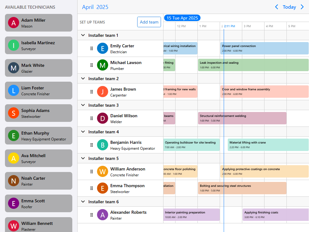Click the 15 Tue Apr 2025 date header
The image size is (309, 232).
coord(182,18)
